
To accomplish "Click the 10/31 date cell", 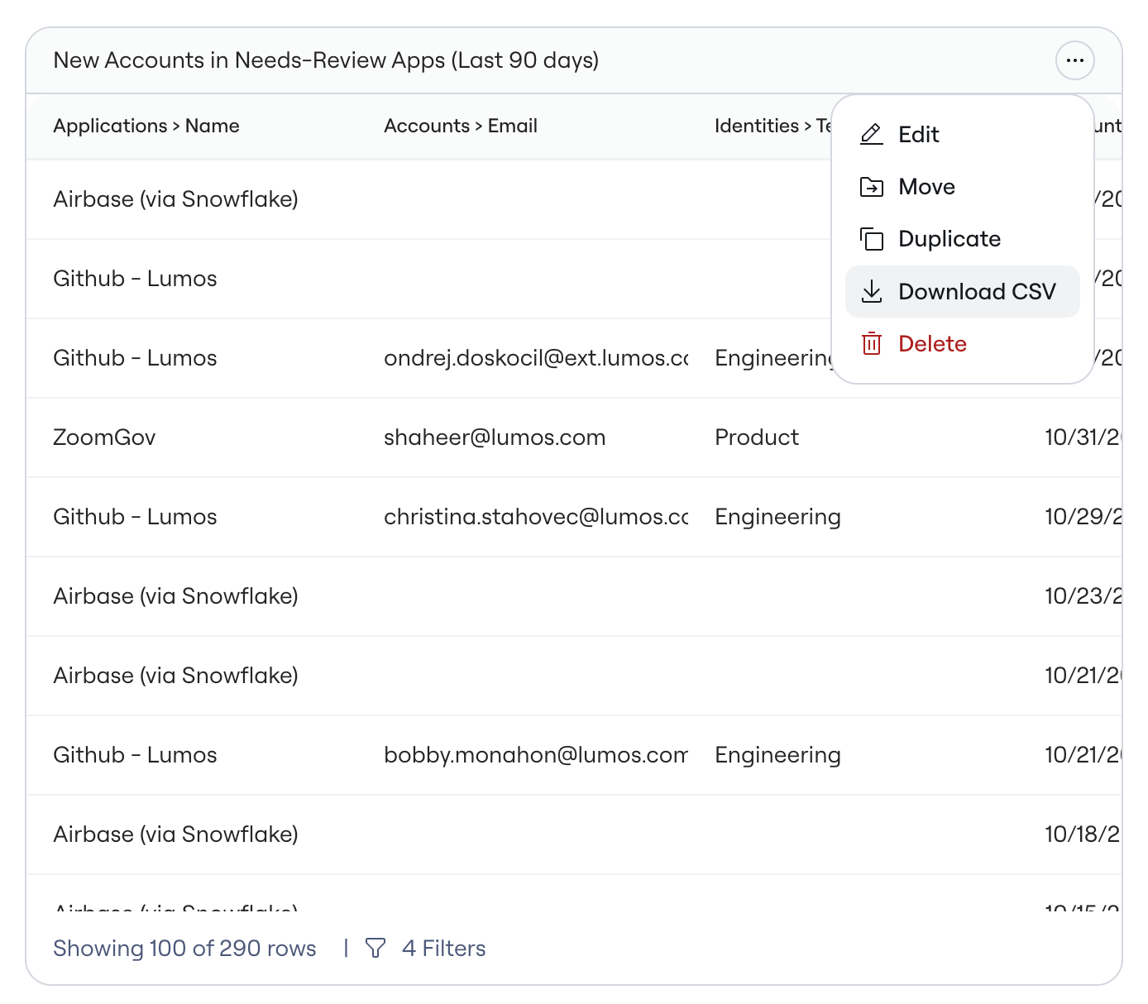I will coord(1083,437).
